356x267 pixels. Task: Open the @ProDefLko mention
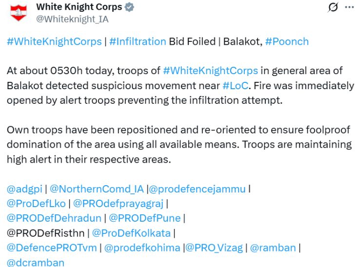[x=36, y=204]
